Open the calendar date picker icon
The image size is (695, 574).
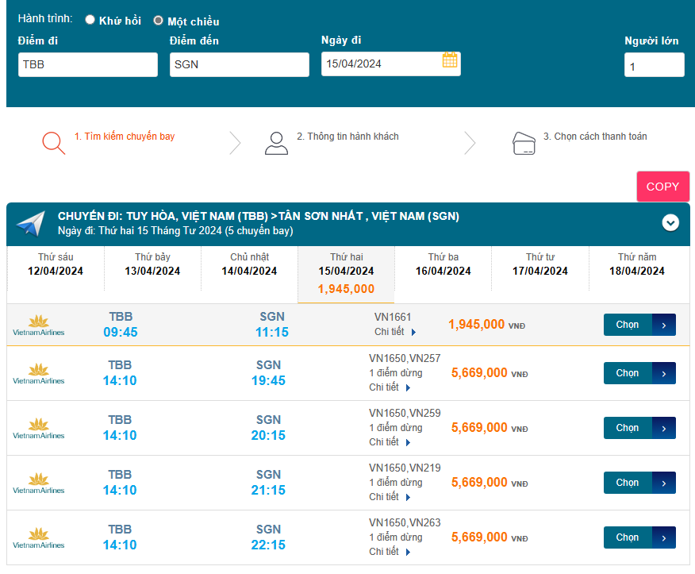(x=450, y=60)
